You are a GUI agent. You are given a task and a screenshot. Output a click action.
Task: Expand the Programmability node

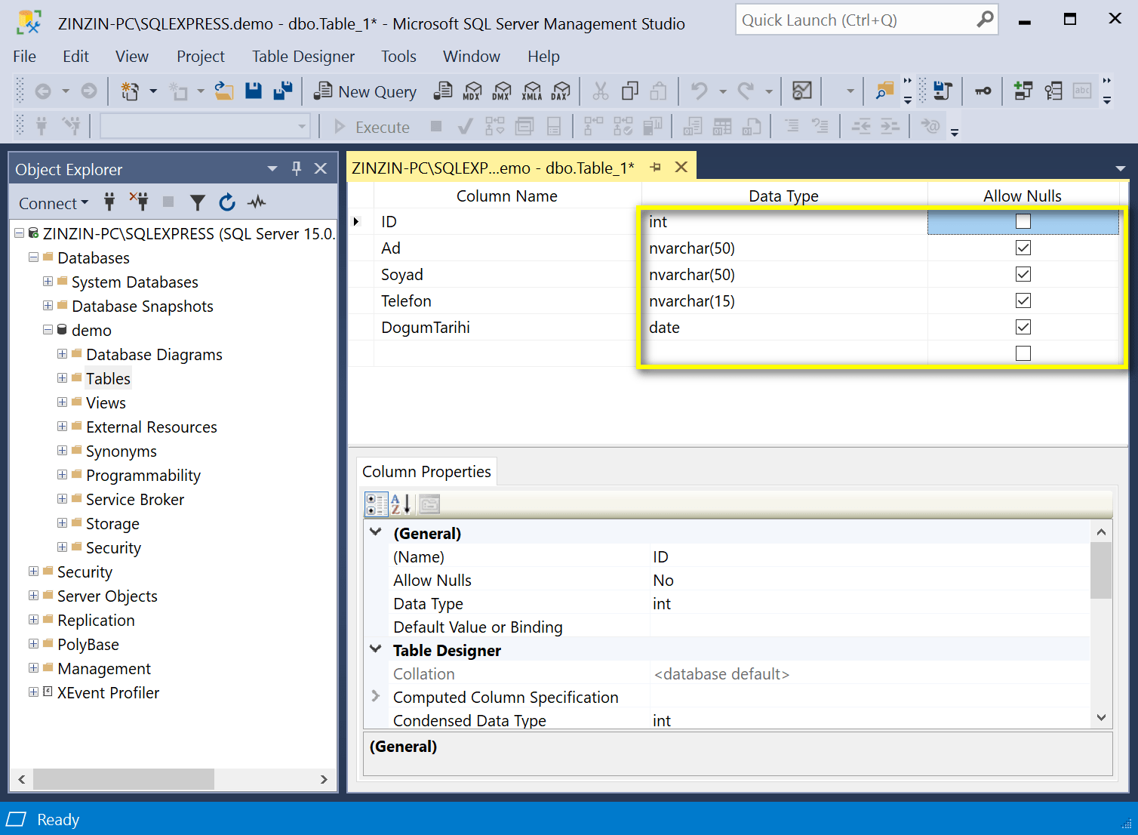62,475
